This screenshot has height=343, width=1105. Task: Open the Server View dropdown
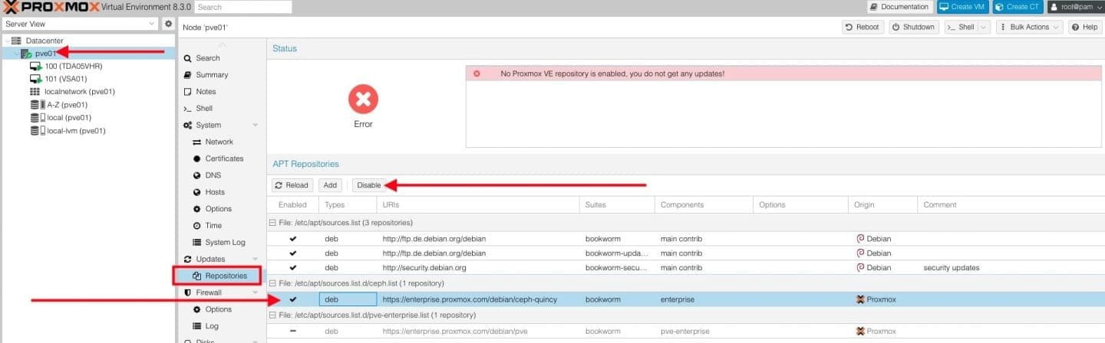pyautogui.click(x=80, y=24)
